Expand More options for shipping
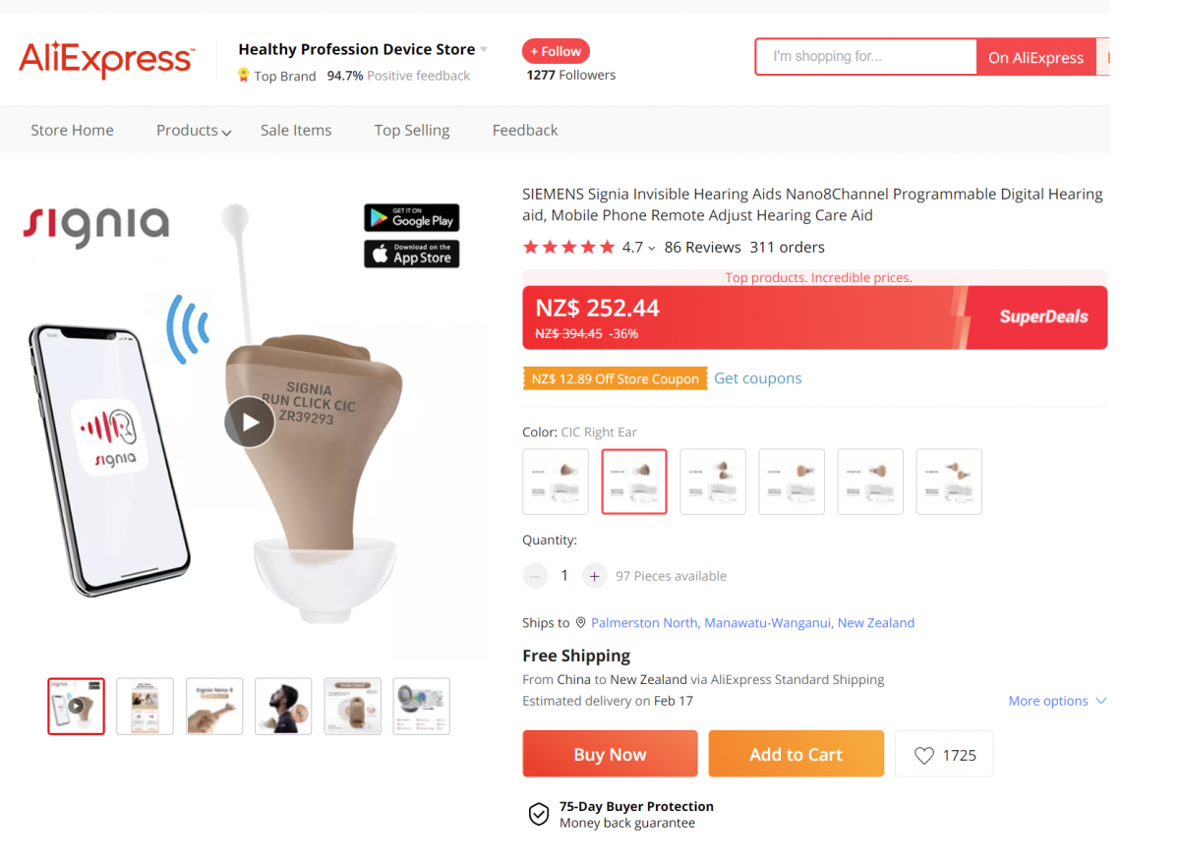Image resolution: width=1180 pixels, height=862 pixels. click(x=1057, y=701)
